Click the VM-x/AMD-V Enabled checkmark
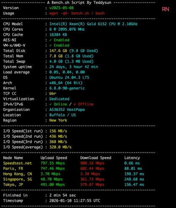Image resolution: width=176 pixels, height=208 pixels. (50, 45)
